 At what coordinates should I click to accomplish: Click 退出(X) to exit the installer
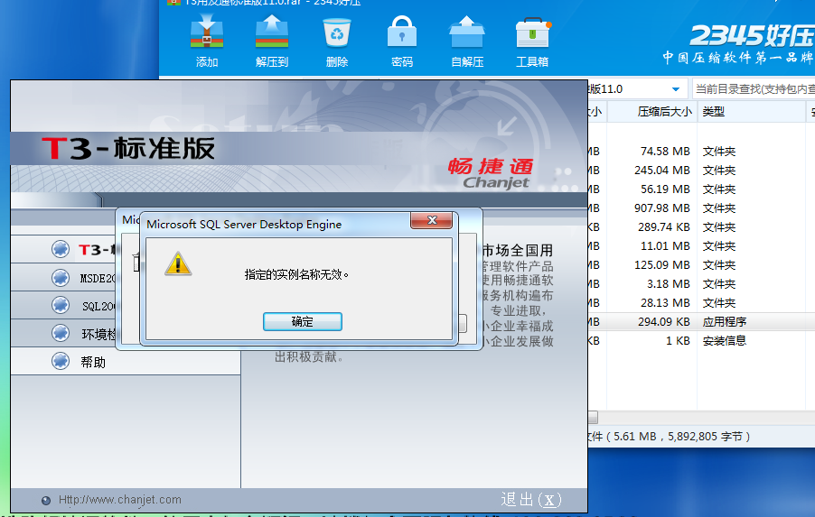click(x=531, y=499)
